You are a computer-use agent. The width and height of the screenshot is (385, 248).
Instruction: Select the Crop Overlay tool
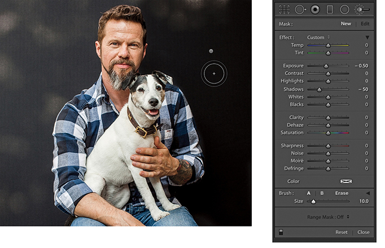click(285, 10)
